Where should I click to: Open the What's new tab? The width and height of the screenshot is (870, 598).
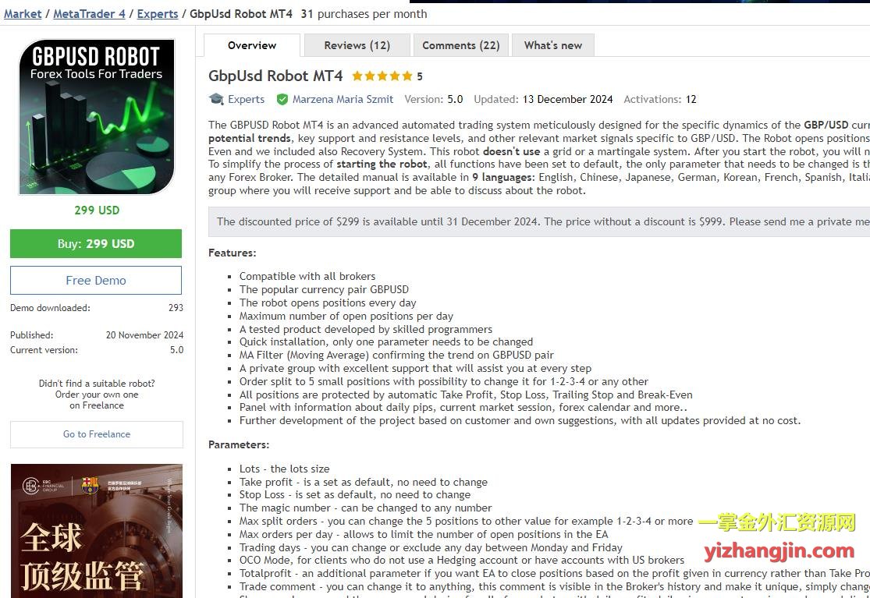(552, 45)
